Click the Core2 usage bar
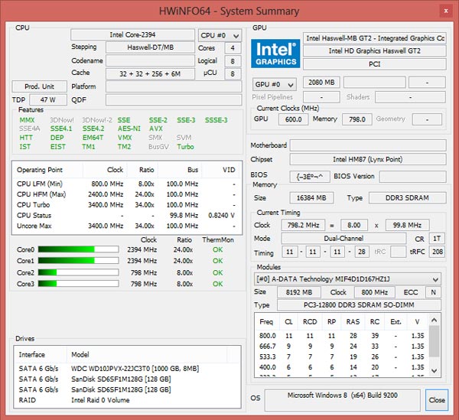This screenshot has width=459, height=420. (x=78, y=272)
